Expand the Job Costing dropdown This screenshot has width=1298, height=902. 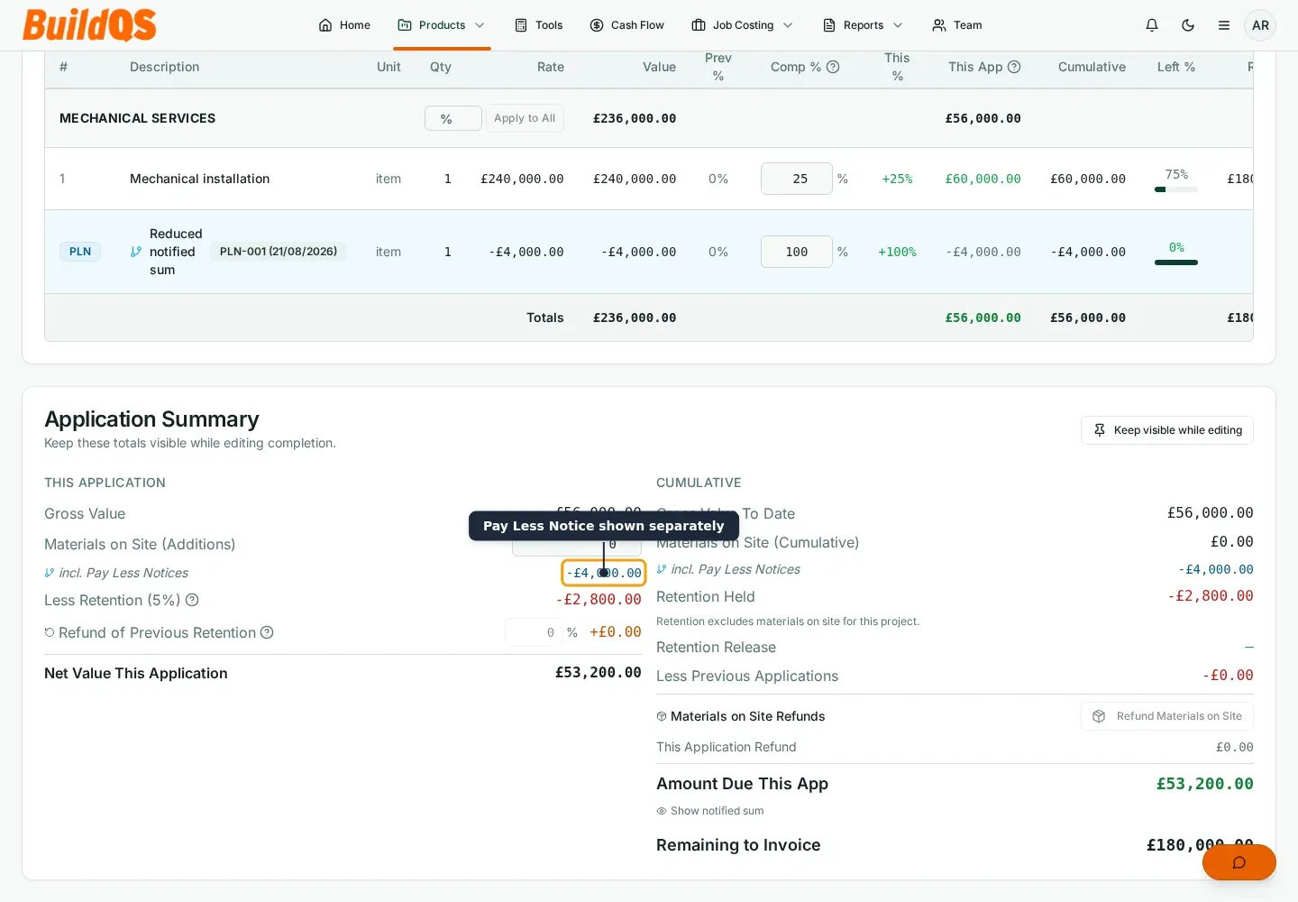[742, 25]
